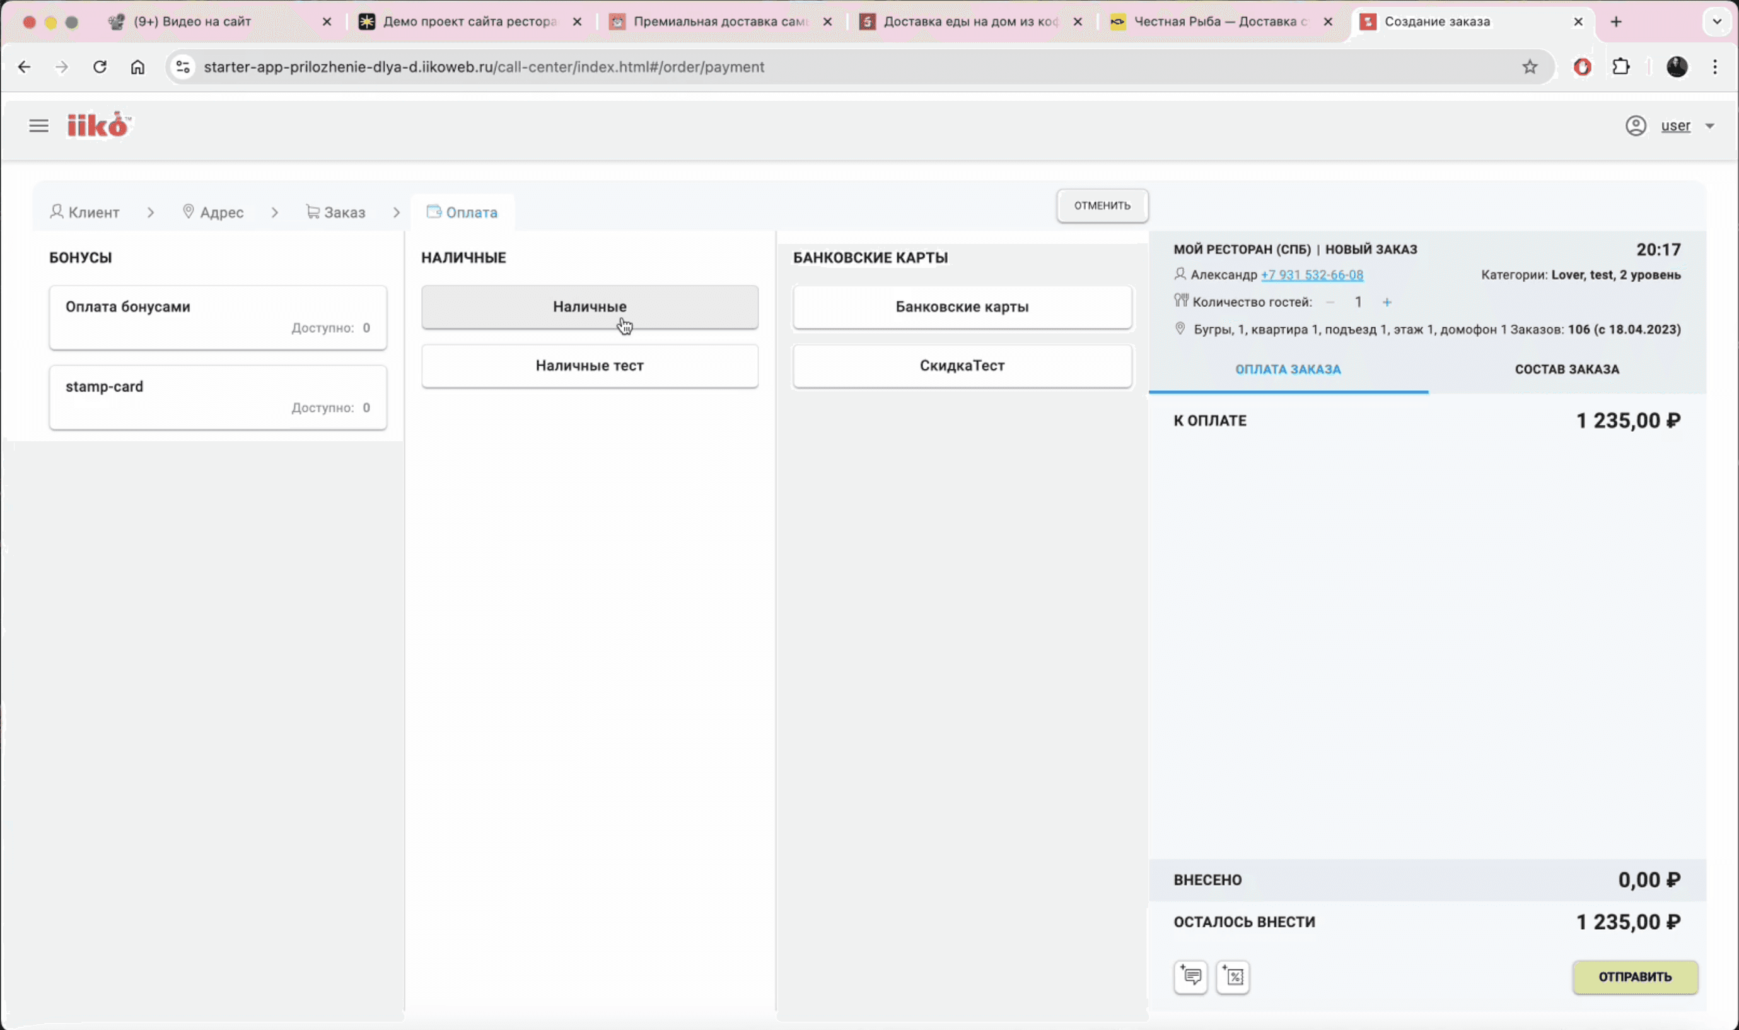
Task: Choose Банковские карты payment
Action: (x=962, y=307)
